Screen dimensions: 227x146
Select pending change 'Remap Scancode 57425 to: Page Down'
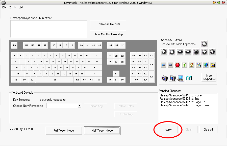click(184, 105)
